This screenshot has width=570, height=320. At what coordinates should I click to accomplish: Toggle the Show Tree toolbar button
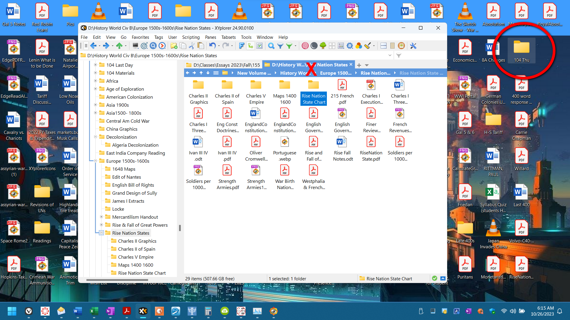click(251, 46)
